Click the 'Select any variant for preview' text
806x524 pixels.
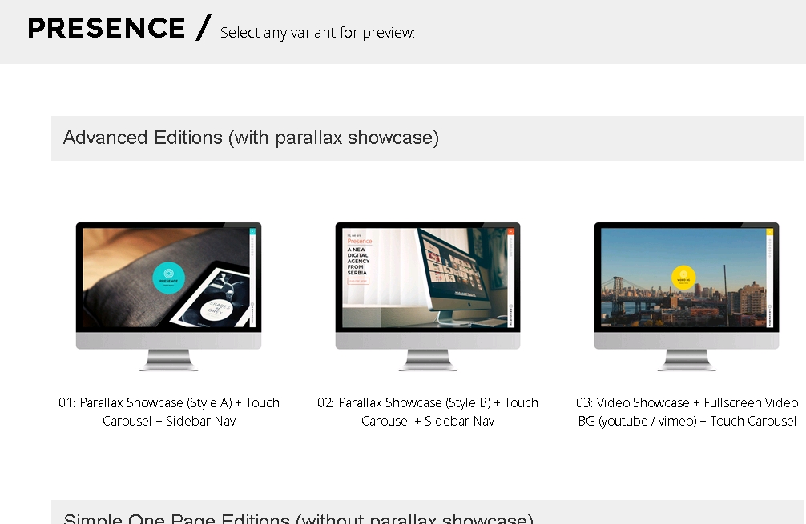[317, 33]
